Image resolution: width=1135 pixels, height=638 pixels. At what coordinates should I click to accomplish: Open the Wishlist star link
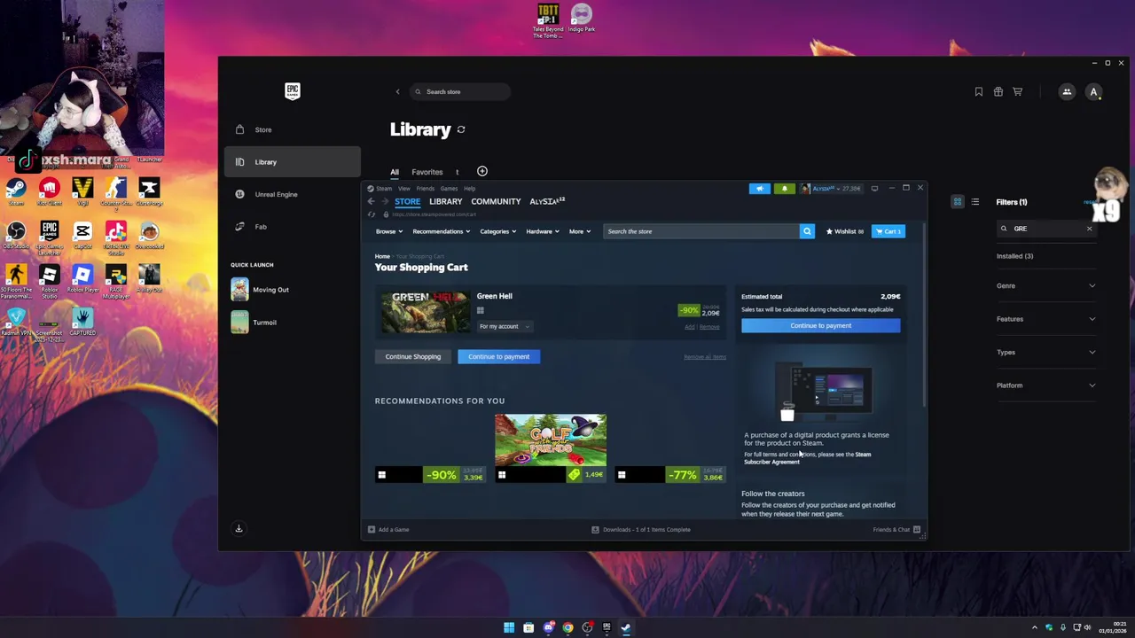[x=845, y=231]
